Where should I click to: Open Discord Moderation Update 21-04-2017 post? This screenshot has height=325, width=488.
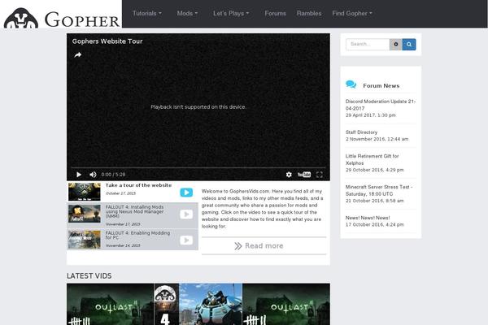(x=381, y=105)
